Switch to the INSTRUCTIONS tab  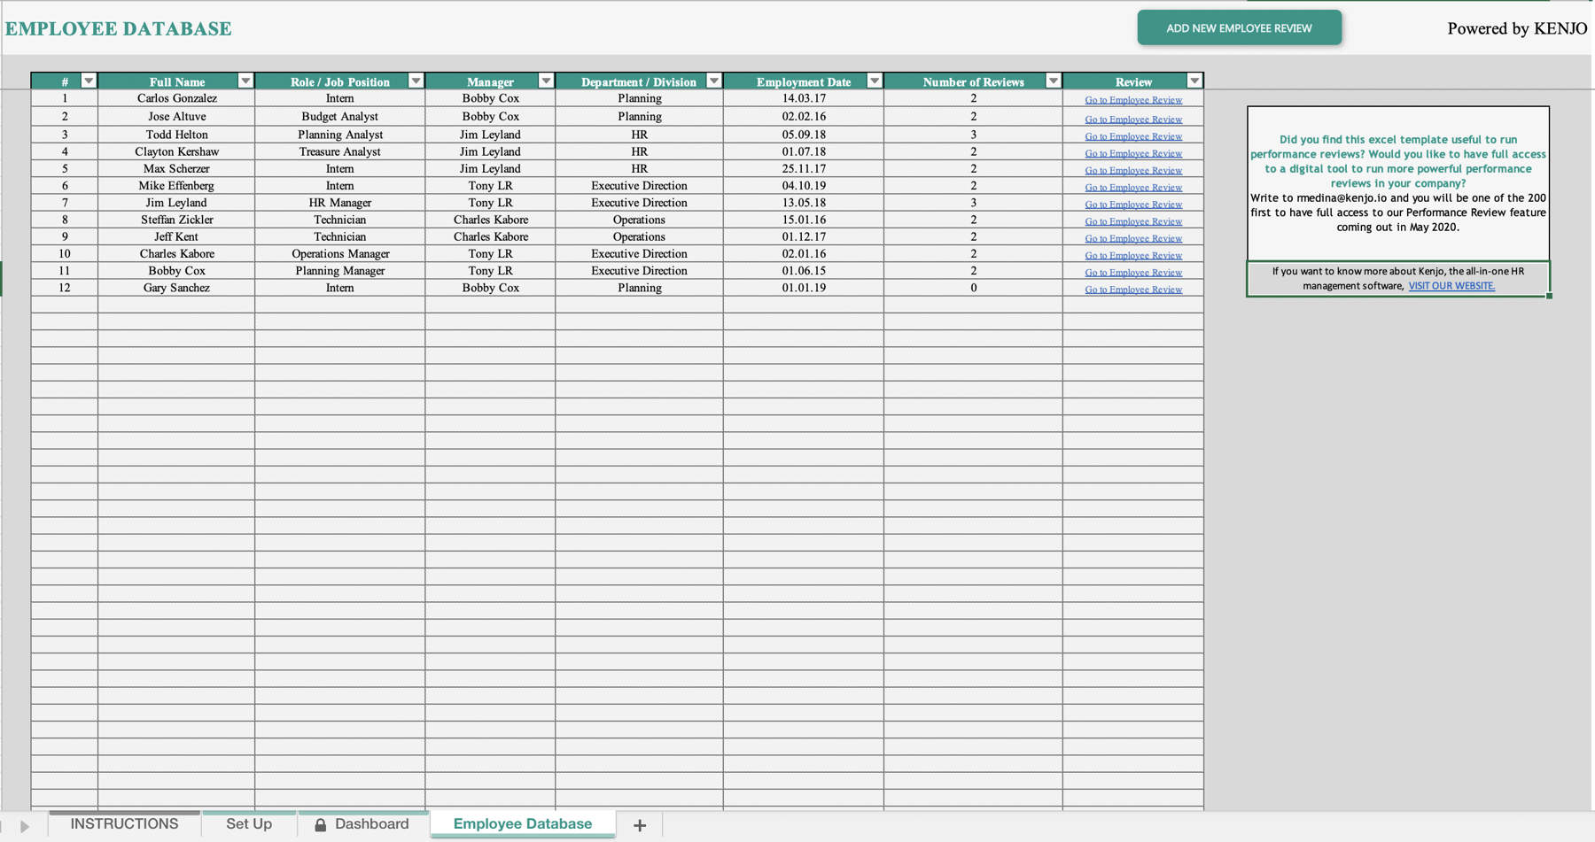pos(124,823)
